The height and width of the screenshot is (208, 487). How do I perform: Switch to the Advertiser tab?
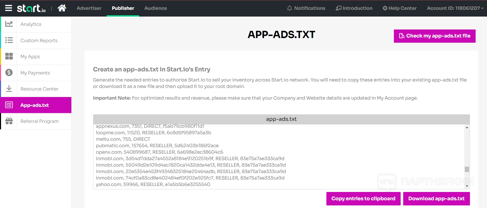[x=89, y=8]
